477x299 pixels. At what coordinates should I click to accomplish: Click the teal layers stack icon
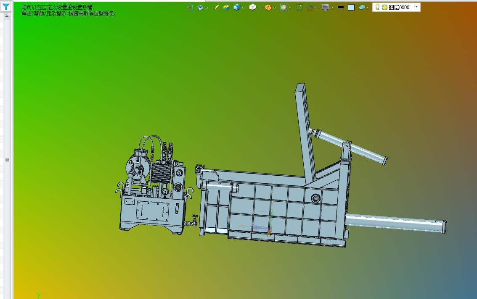362,7
